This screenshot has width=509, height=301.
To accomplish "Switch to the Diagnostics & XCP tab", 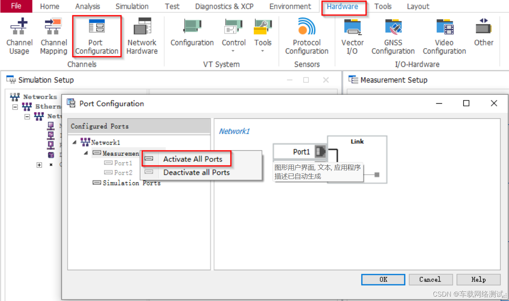I will point(224,6).
